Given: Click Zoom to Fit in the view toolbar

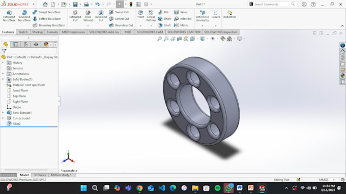Looking at the screenshot, I should [x=159, y=39].
